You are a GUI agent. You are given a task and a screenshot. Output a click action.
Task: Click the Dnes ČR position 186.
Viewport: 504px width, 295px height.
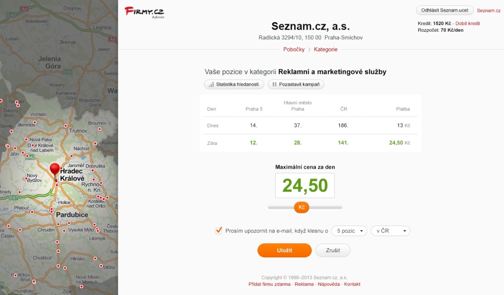343,125
